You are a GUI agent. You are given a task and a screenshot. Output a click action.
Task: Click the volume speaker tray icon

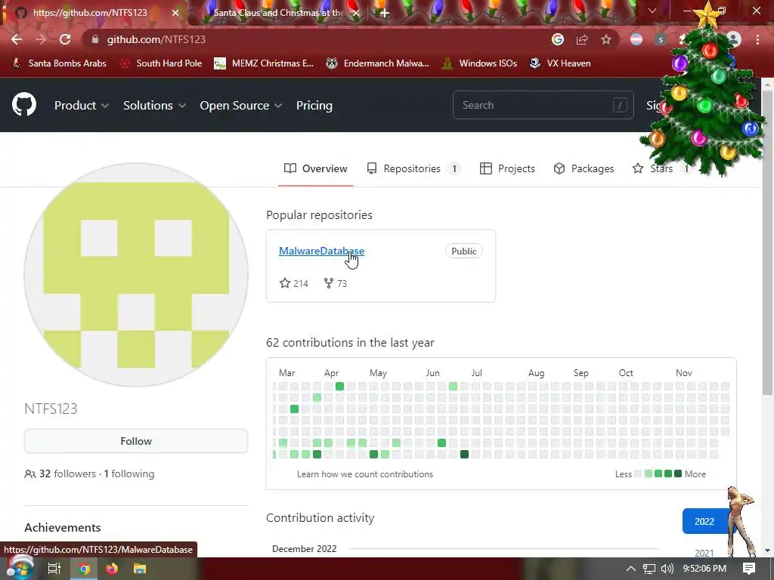click(x=667, y=569)
